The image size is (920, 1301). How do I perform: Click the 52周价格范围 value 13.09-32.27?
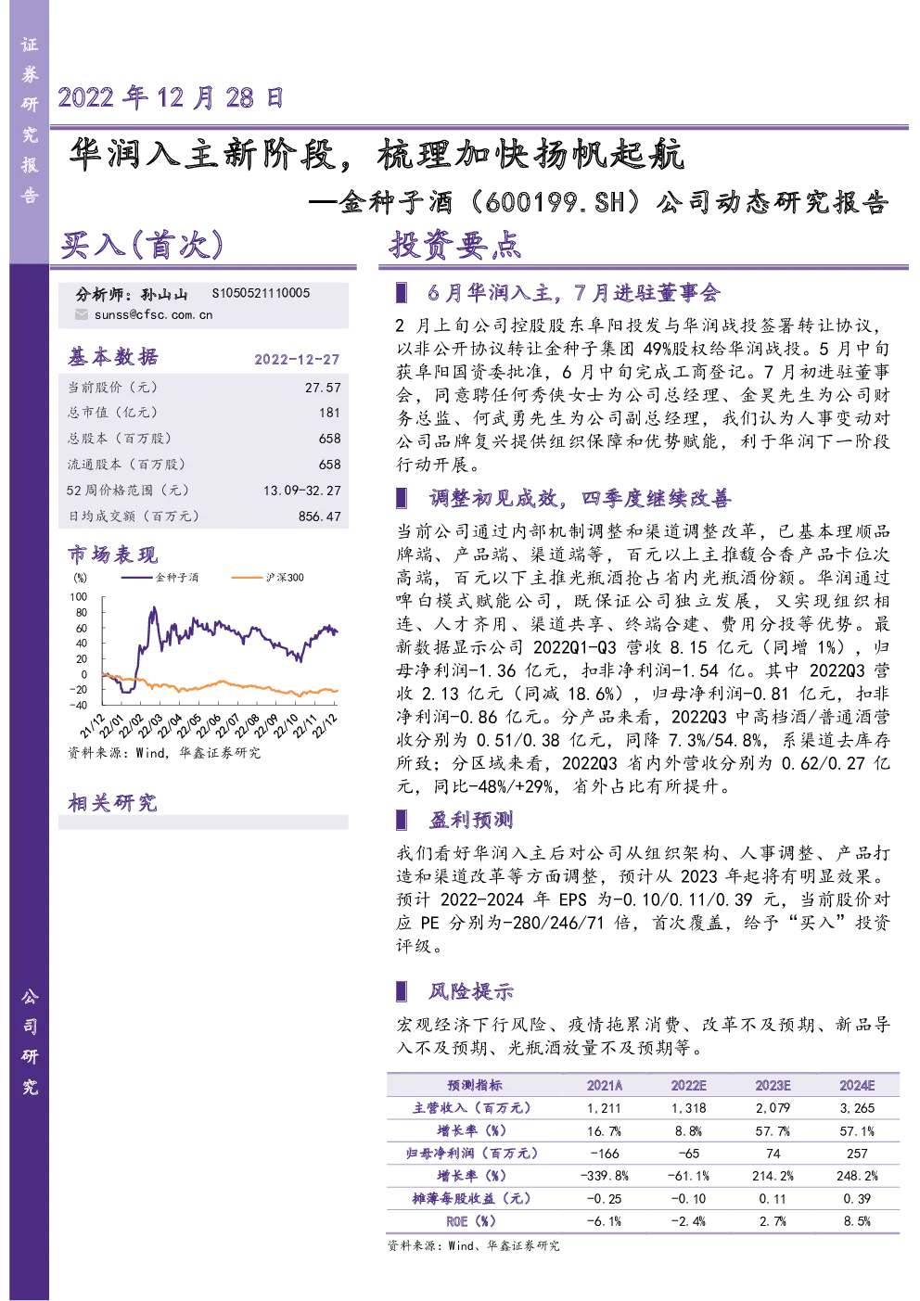point(302,491)
